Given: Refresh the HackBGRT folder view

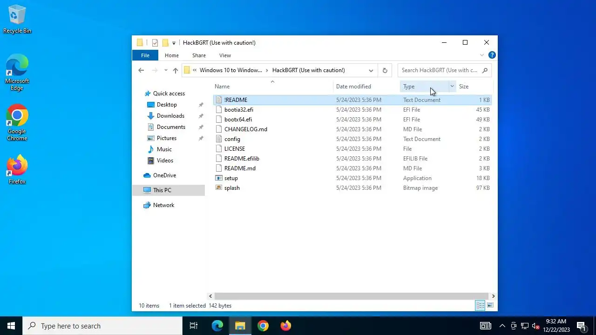Looking at the screenshot, I should 385,70.
